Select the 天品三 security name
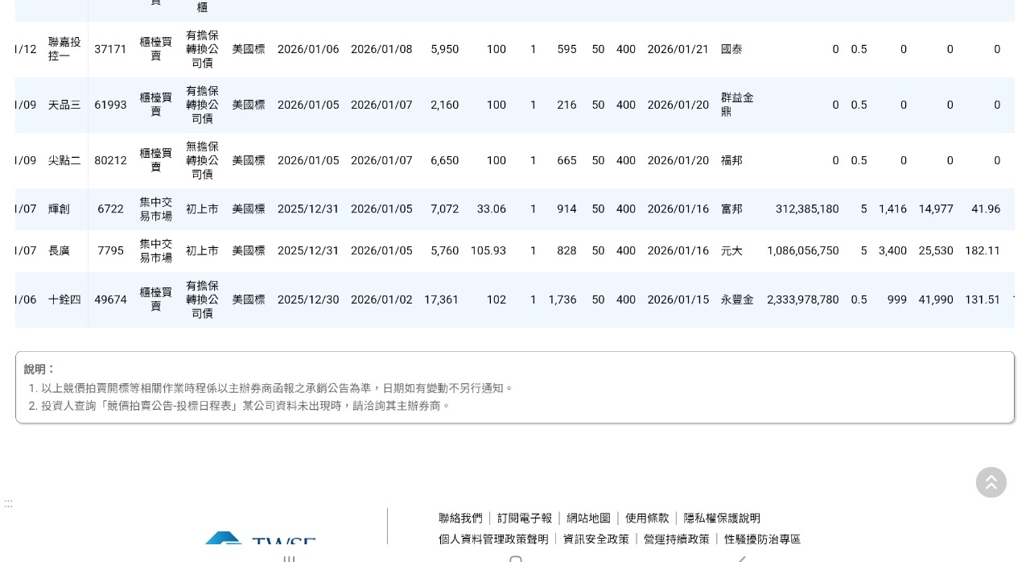Viewport: 1030px width, 562px height. 64,105
